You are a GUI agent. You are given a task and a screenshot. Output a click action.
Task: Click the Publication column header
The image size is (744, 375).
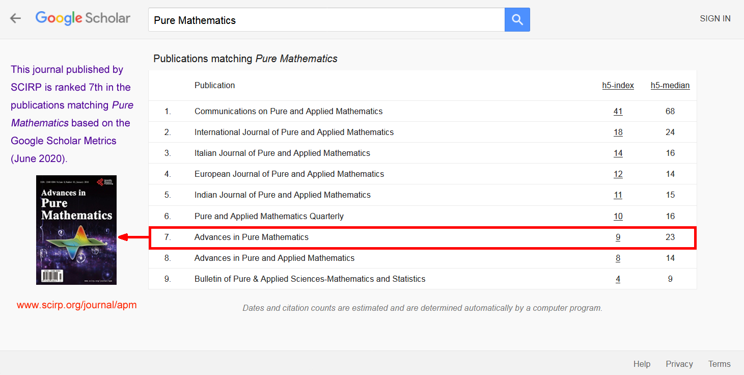214,86
